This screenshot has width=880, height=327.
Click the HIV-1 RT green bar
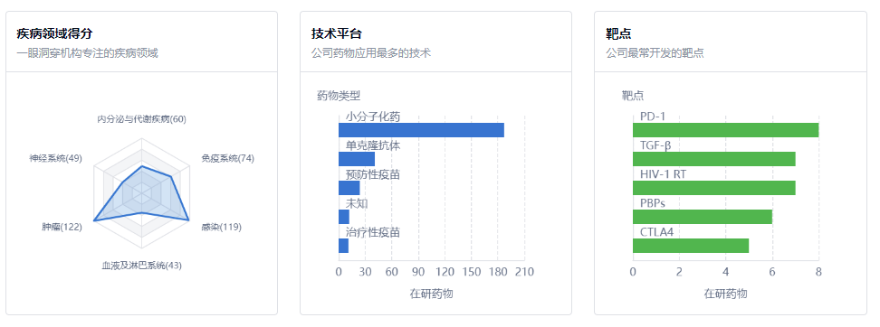[714, 188]
